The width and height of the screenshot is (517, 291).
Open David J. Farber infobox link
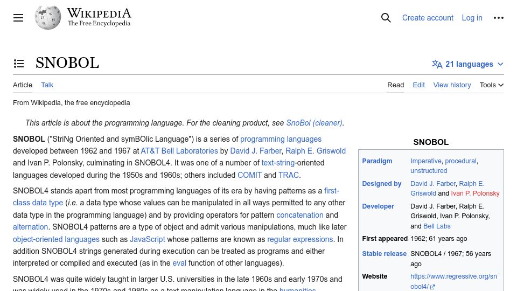click(x=432, y=183)
